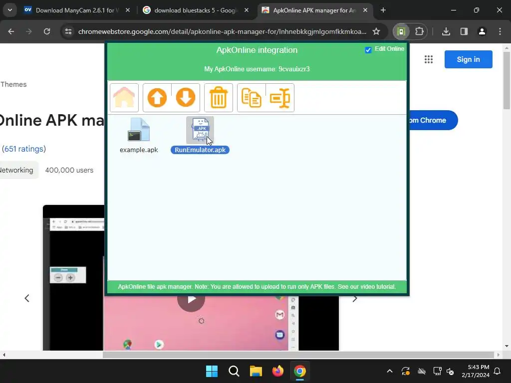The image size is (511, 383).
Task: Select the ApkOnline APK manager tab
Action: [x=315, y=10]
